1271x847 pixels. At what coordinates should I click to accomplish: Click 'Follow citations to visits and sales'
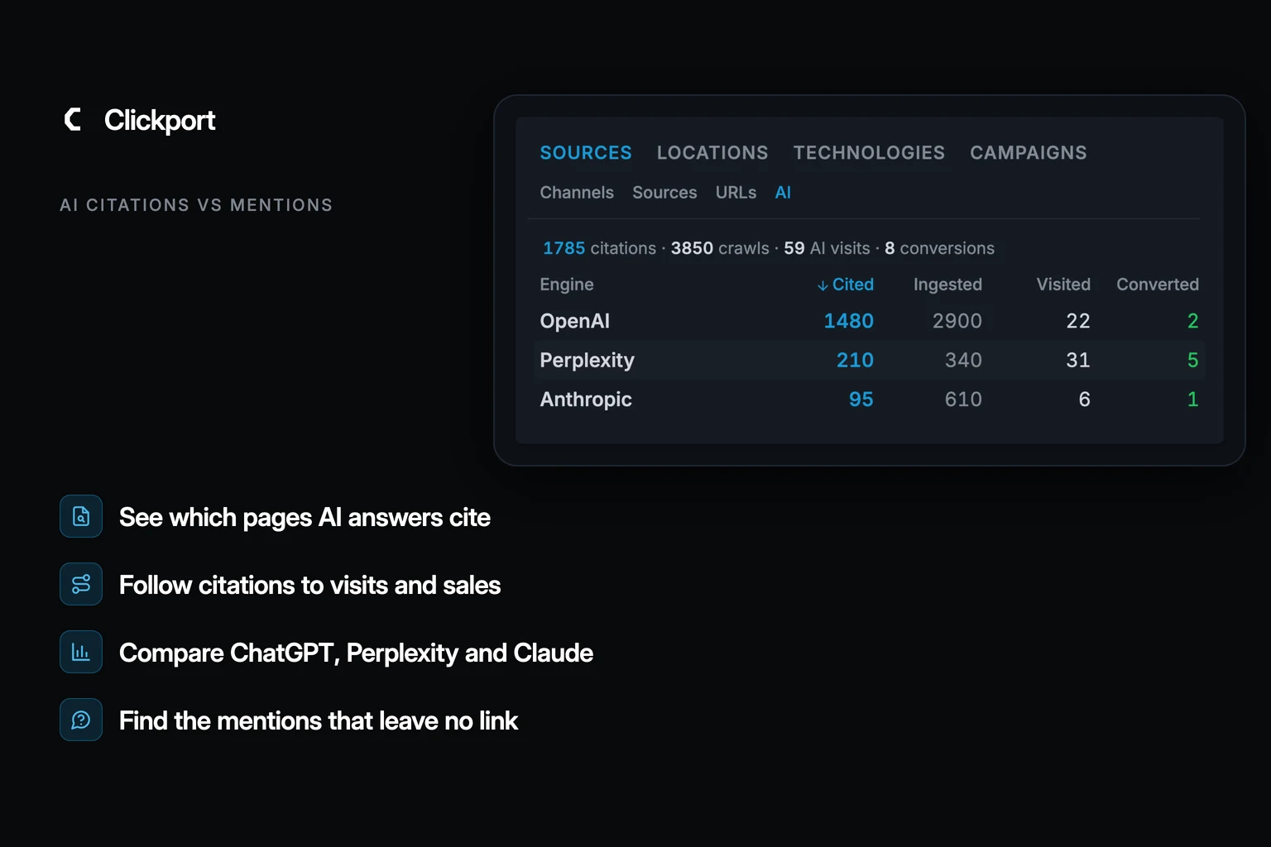click(309, 586)
